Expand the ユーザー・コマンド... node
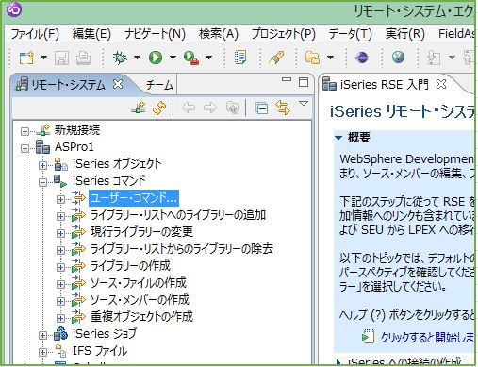This screenshot has width=478, height=367. (60, 199)
